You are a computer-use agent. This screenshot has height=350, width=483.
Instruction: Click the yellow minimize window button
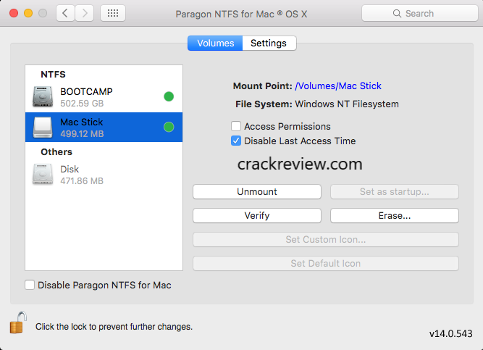point(28,13)
